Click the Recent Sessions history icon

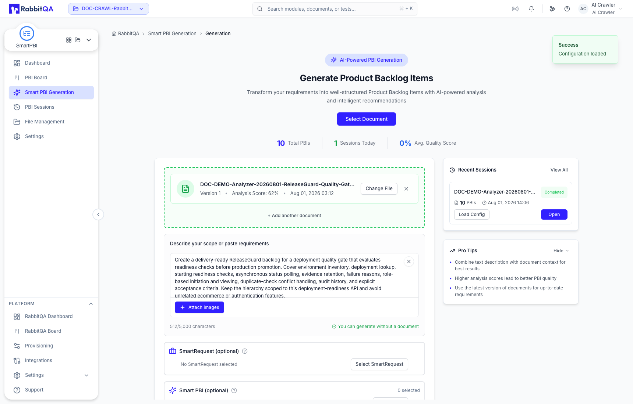pyautogui.click(x=452, y=170)
